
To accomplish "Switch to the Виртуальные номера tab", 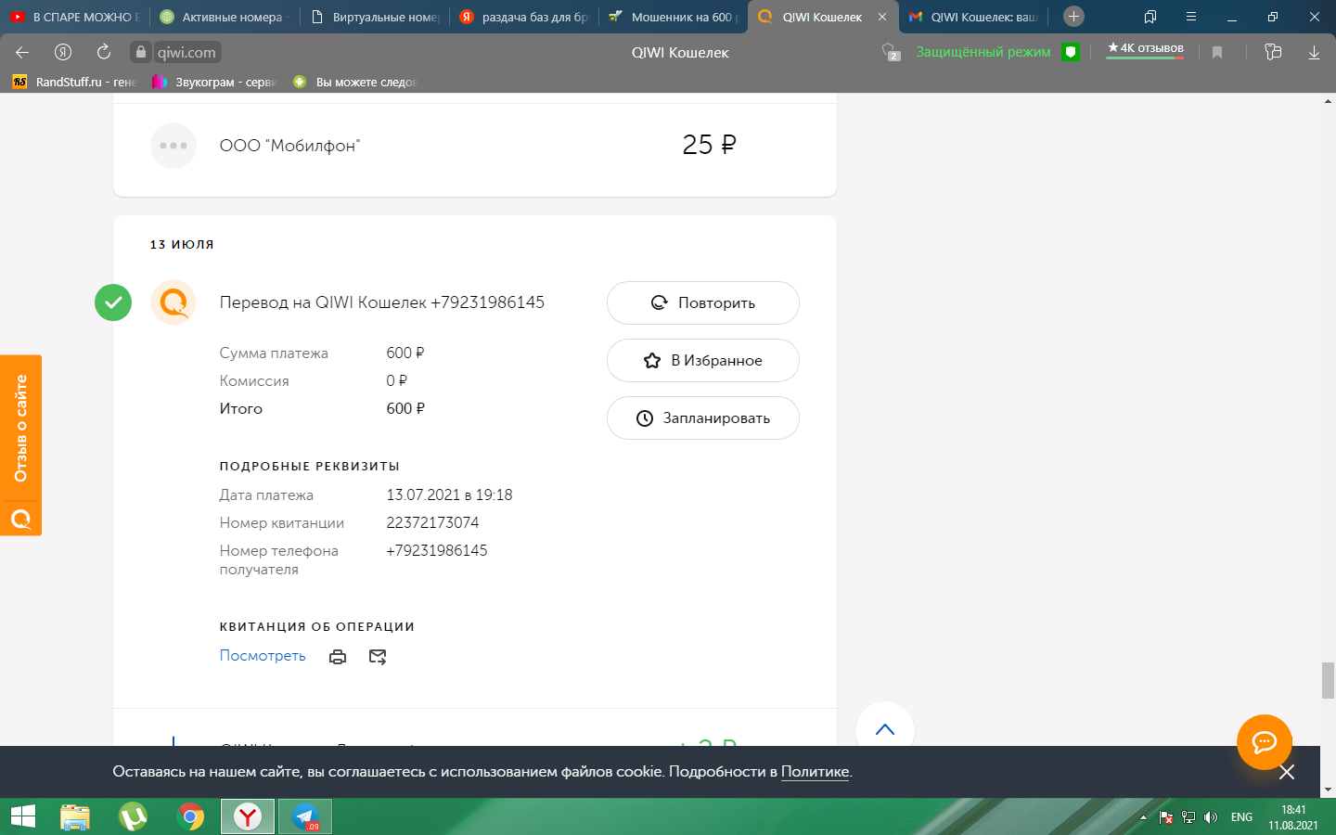I will [375, 17].
